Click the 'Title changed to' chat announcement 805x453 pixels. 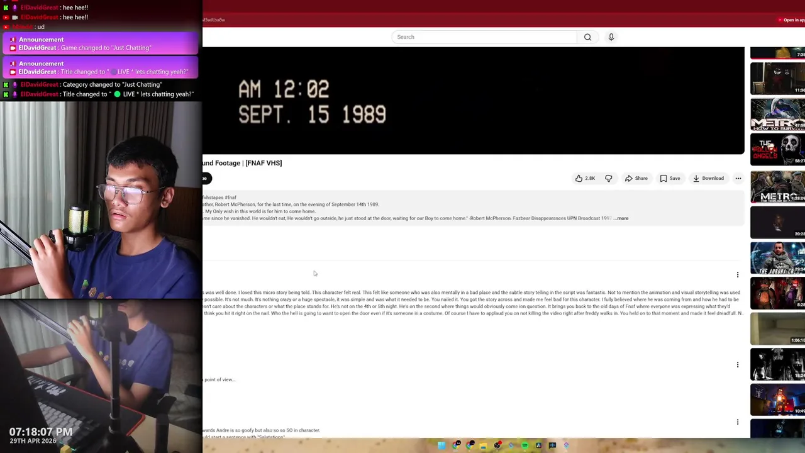[101, 68]
